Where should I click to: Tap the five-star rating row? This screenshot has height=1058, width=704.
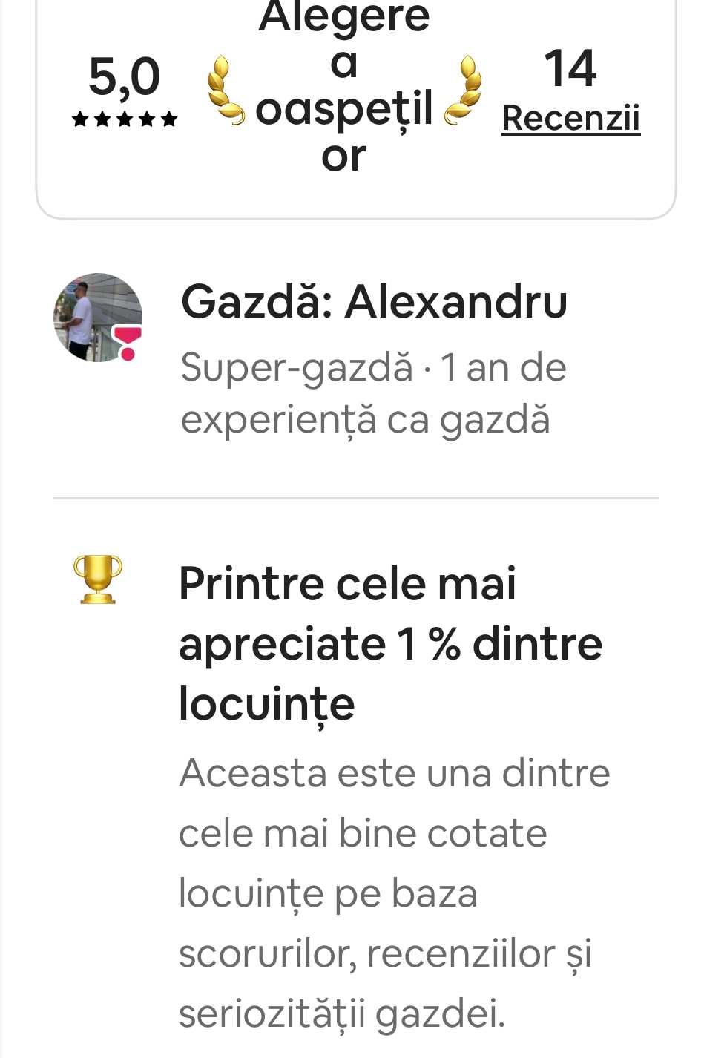pyautogui.click(x=125, y=119)
